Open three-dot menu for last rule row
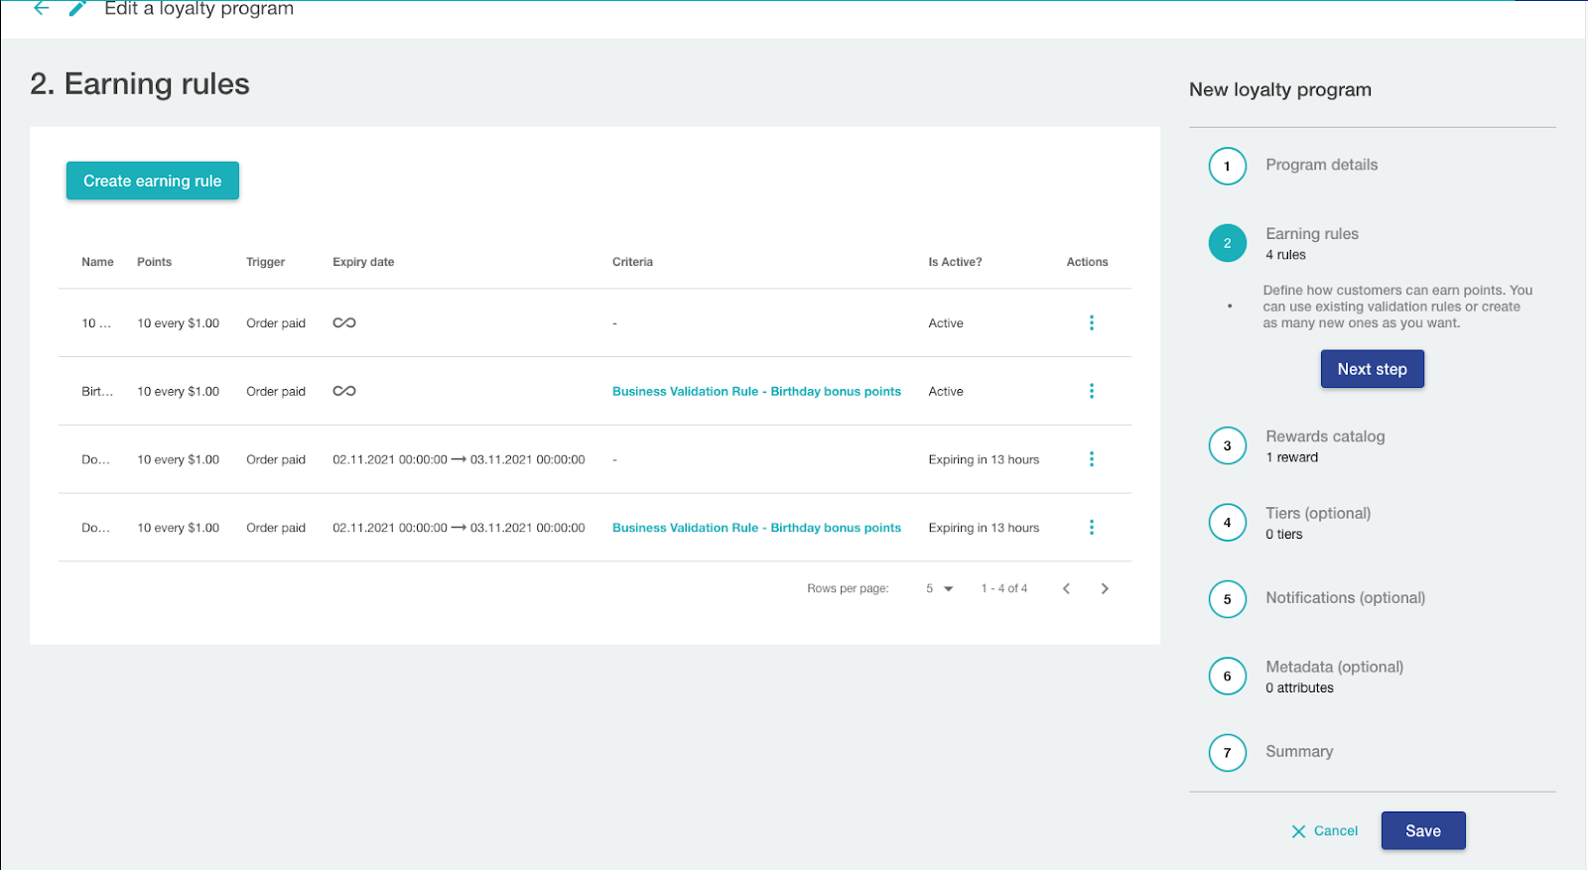Screen dimensions: 1588x870 1091,528
